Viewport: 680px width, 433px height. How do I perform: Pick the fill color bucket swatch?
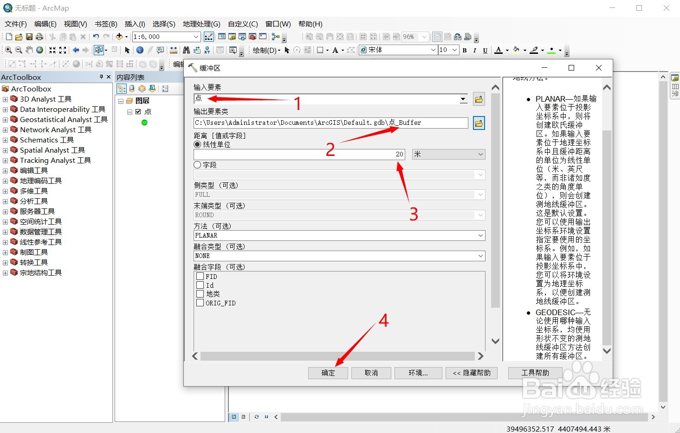pos(516,50)
